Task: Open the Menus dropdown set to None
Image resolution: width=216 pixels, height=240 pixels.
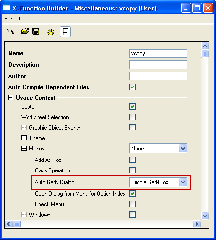Action: pyautogui.click(x=158, y=149)
